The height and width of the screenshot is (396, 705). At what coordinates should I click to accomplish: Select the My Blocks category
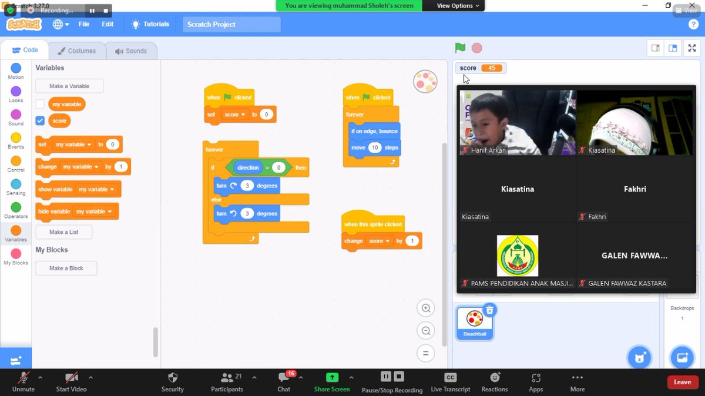tap(16, 257)
